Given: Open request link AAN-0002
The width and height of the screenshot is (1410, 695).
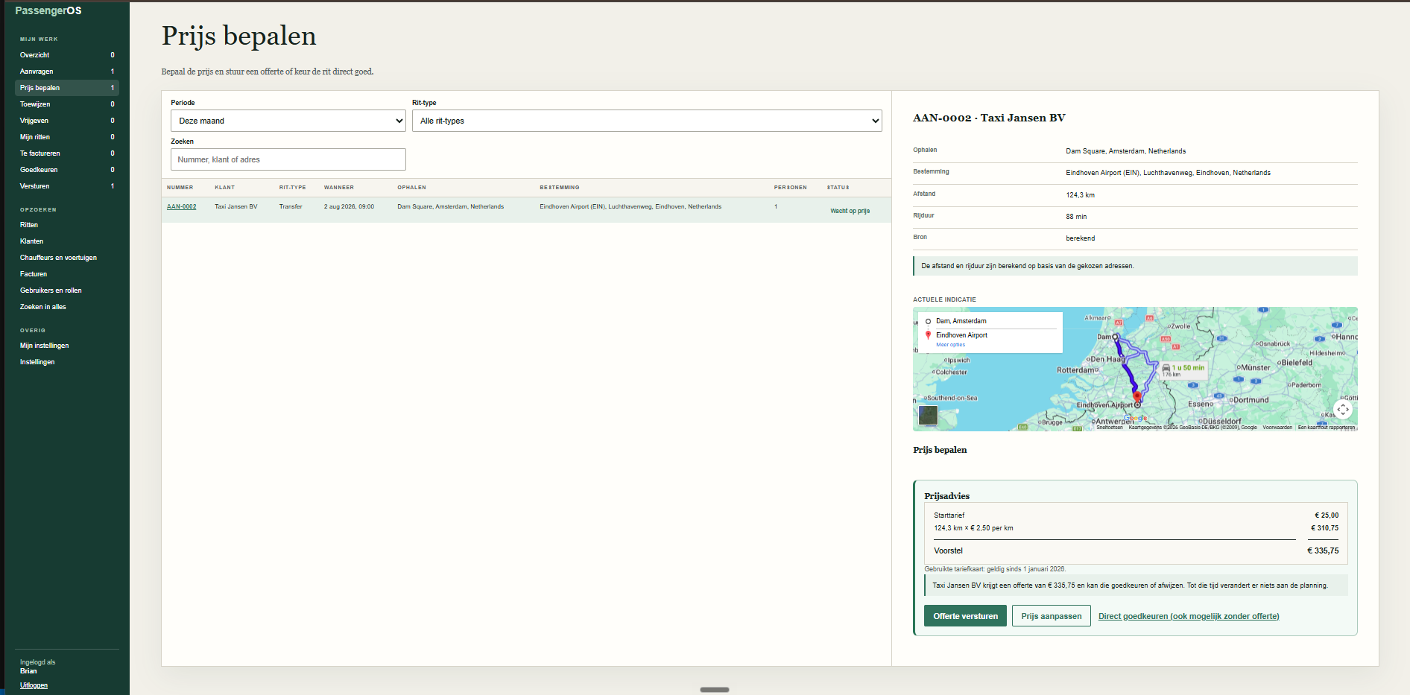Looking at the screenshot, I should pyautogui.click(x=181, y=206).
